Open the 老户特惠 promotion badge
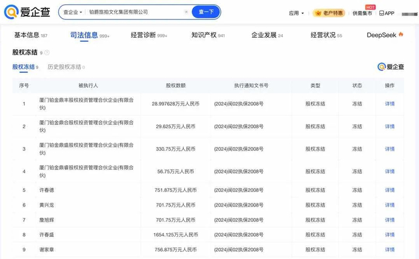The image size is (419, 259). click(329, 13)
